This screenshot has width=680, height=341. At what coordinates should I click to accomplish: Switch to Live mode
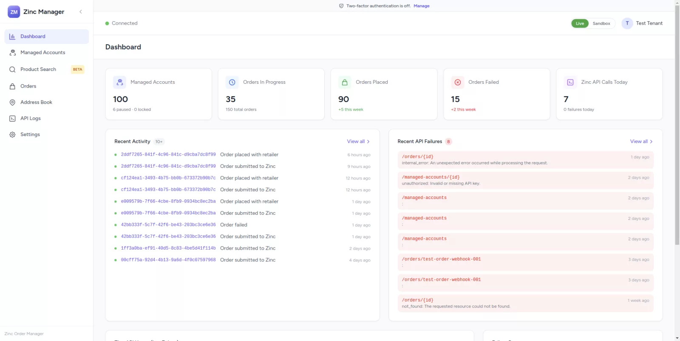(580, 23)
